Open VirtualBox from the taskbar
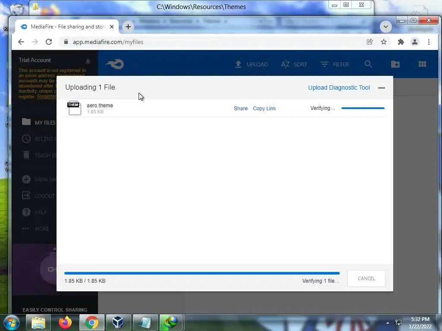 coord(118,322)
